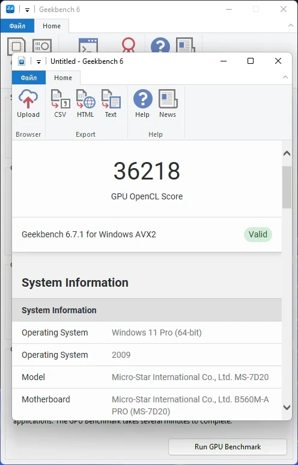
Task: Open Файл menu in Untitled window
Action: click(29, 78)
